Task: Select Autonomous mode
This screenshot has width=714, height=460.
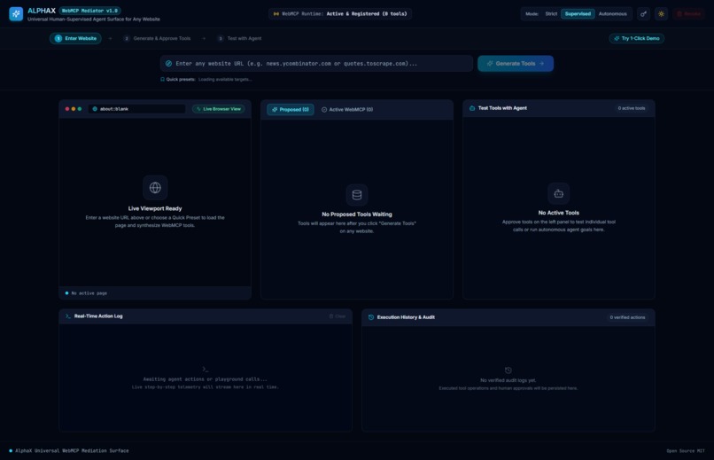Action: [x=612, y=13]
